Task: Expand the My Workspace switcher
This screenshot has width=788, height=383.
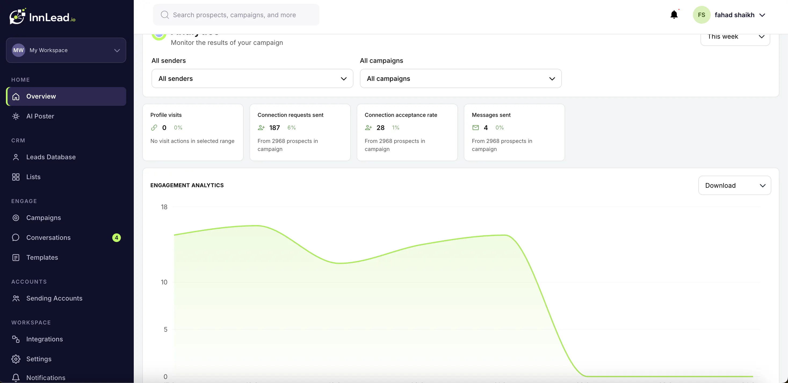Action: [66, 50]
